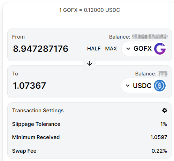Click the Swap Fee label
The image size is (174, 161).
click(24, 151)
